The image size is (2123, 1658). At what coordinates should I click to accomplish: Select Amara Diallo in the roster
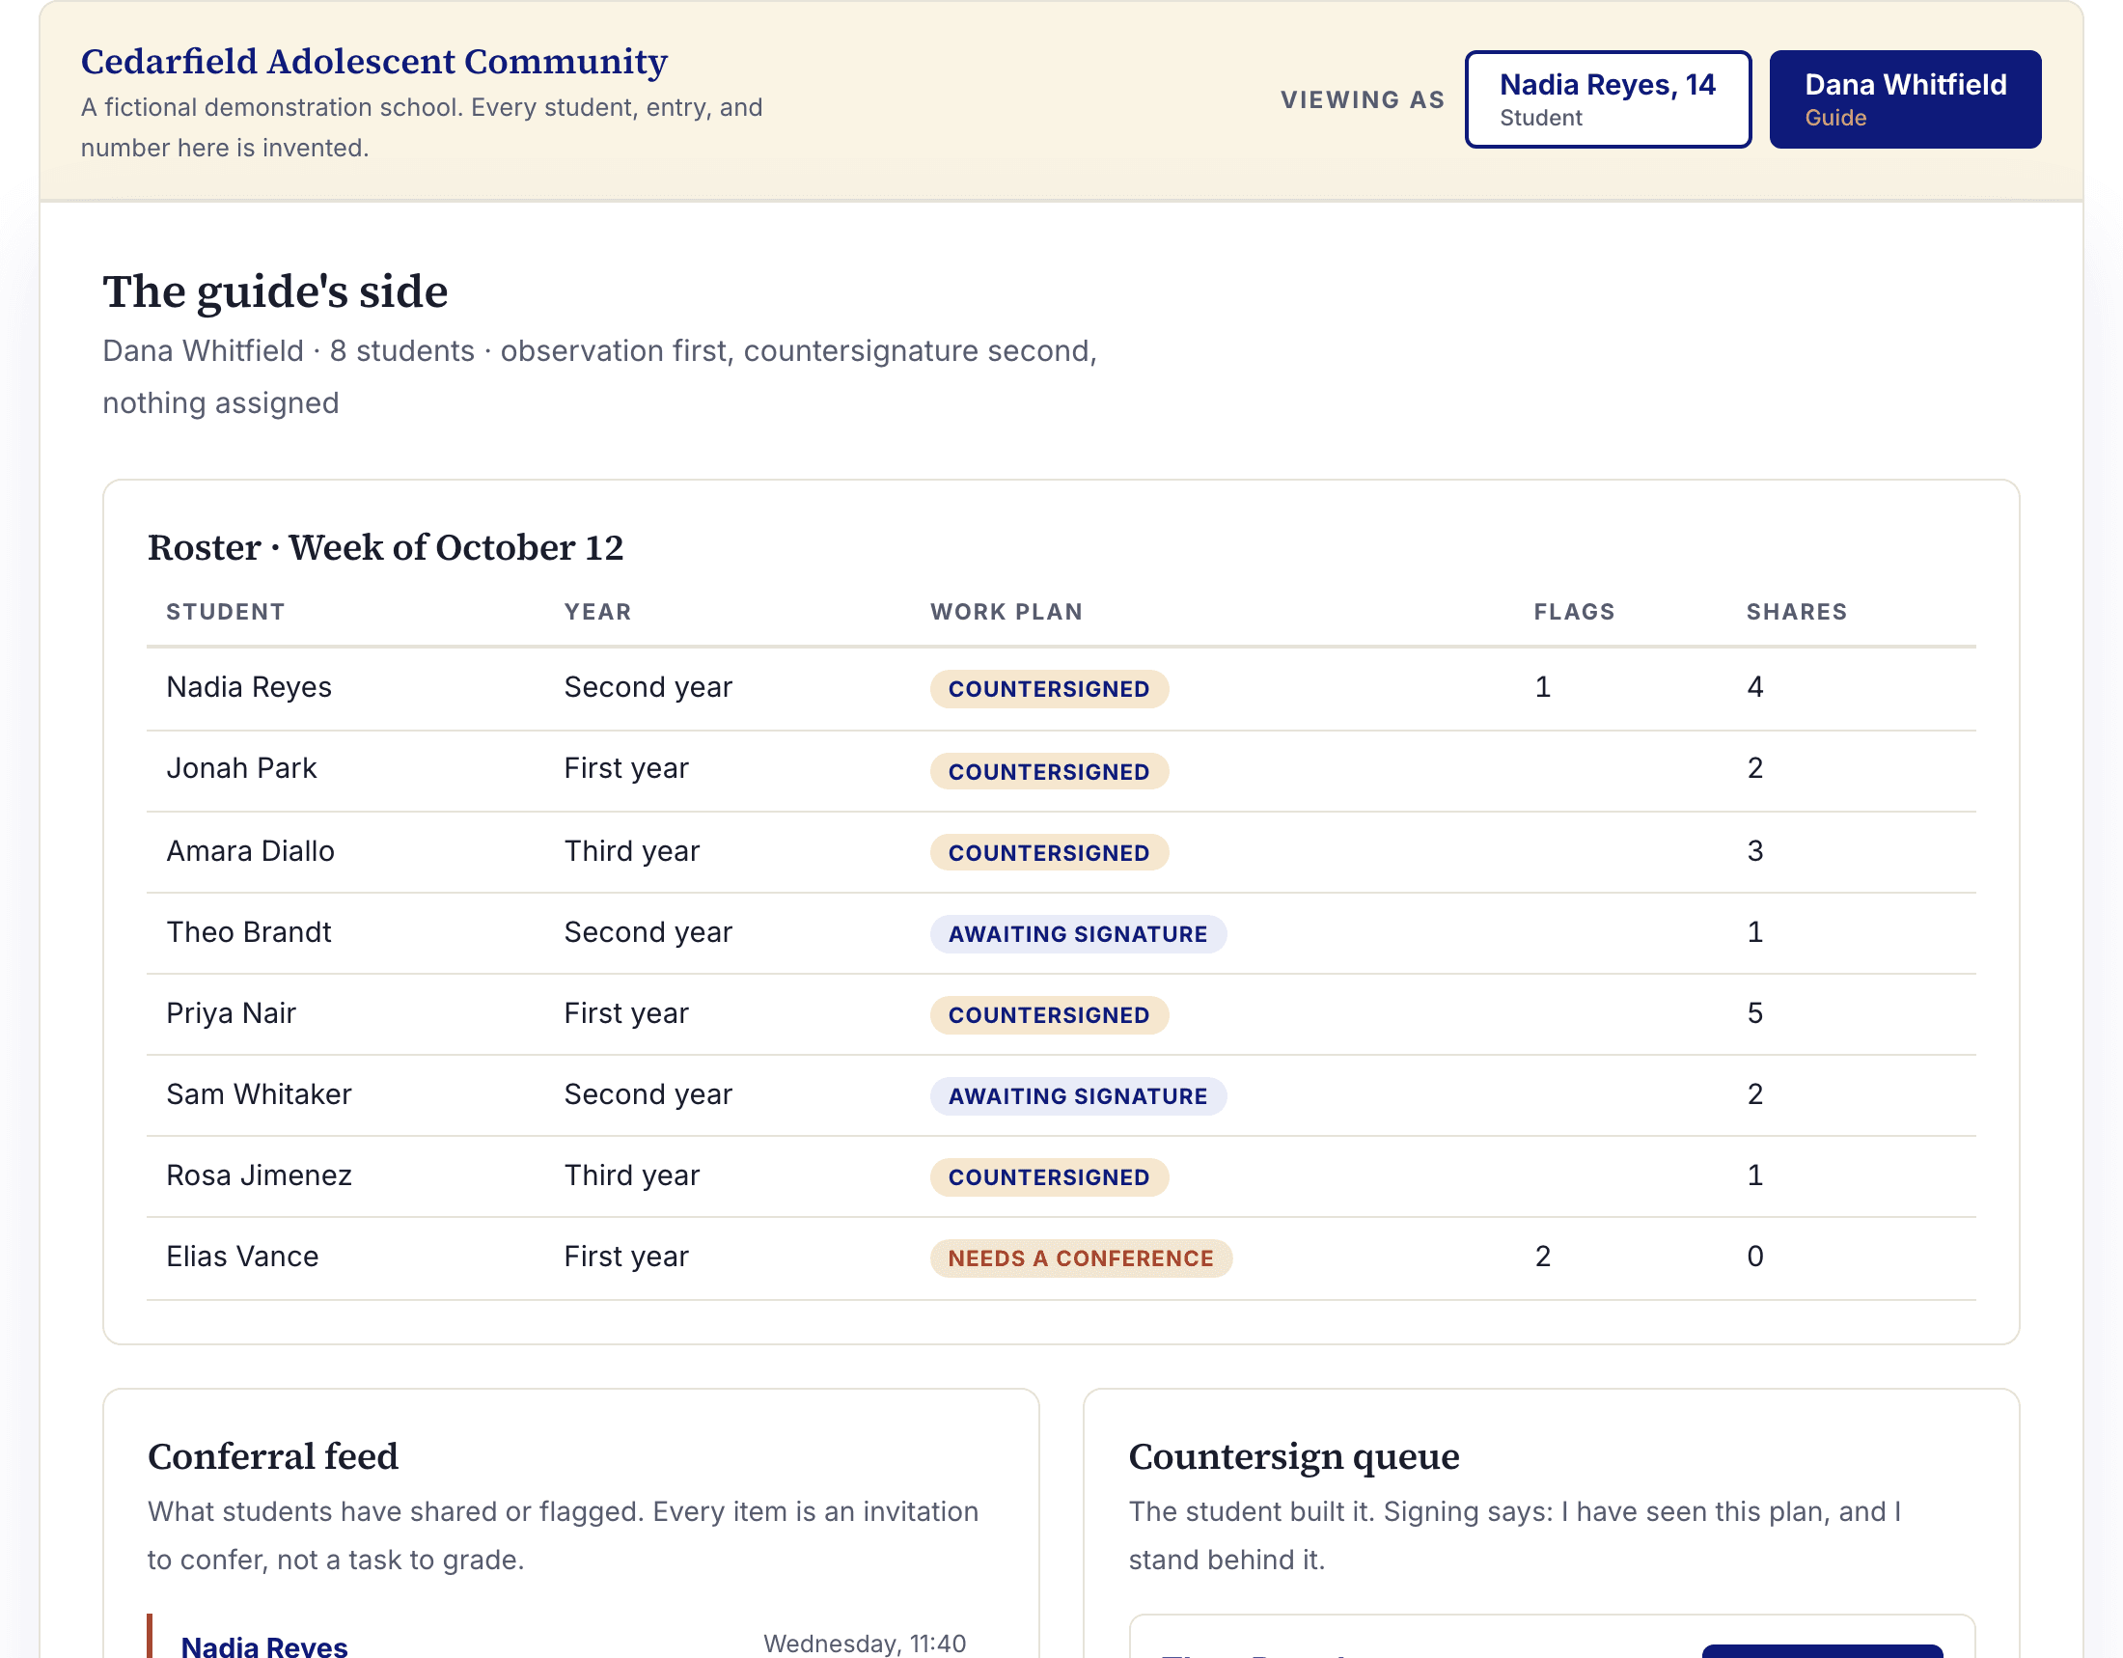[250, 851]
